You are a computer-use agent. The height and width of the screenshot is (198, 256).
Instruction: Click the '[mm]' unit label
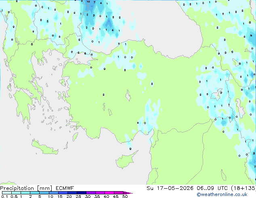(x=44, y=188)
